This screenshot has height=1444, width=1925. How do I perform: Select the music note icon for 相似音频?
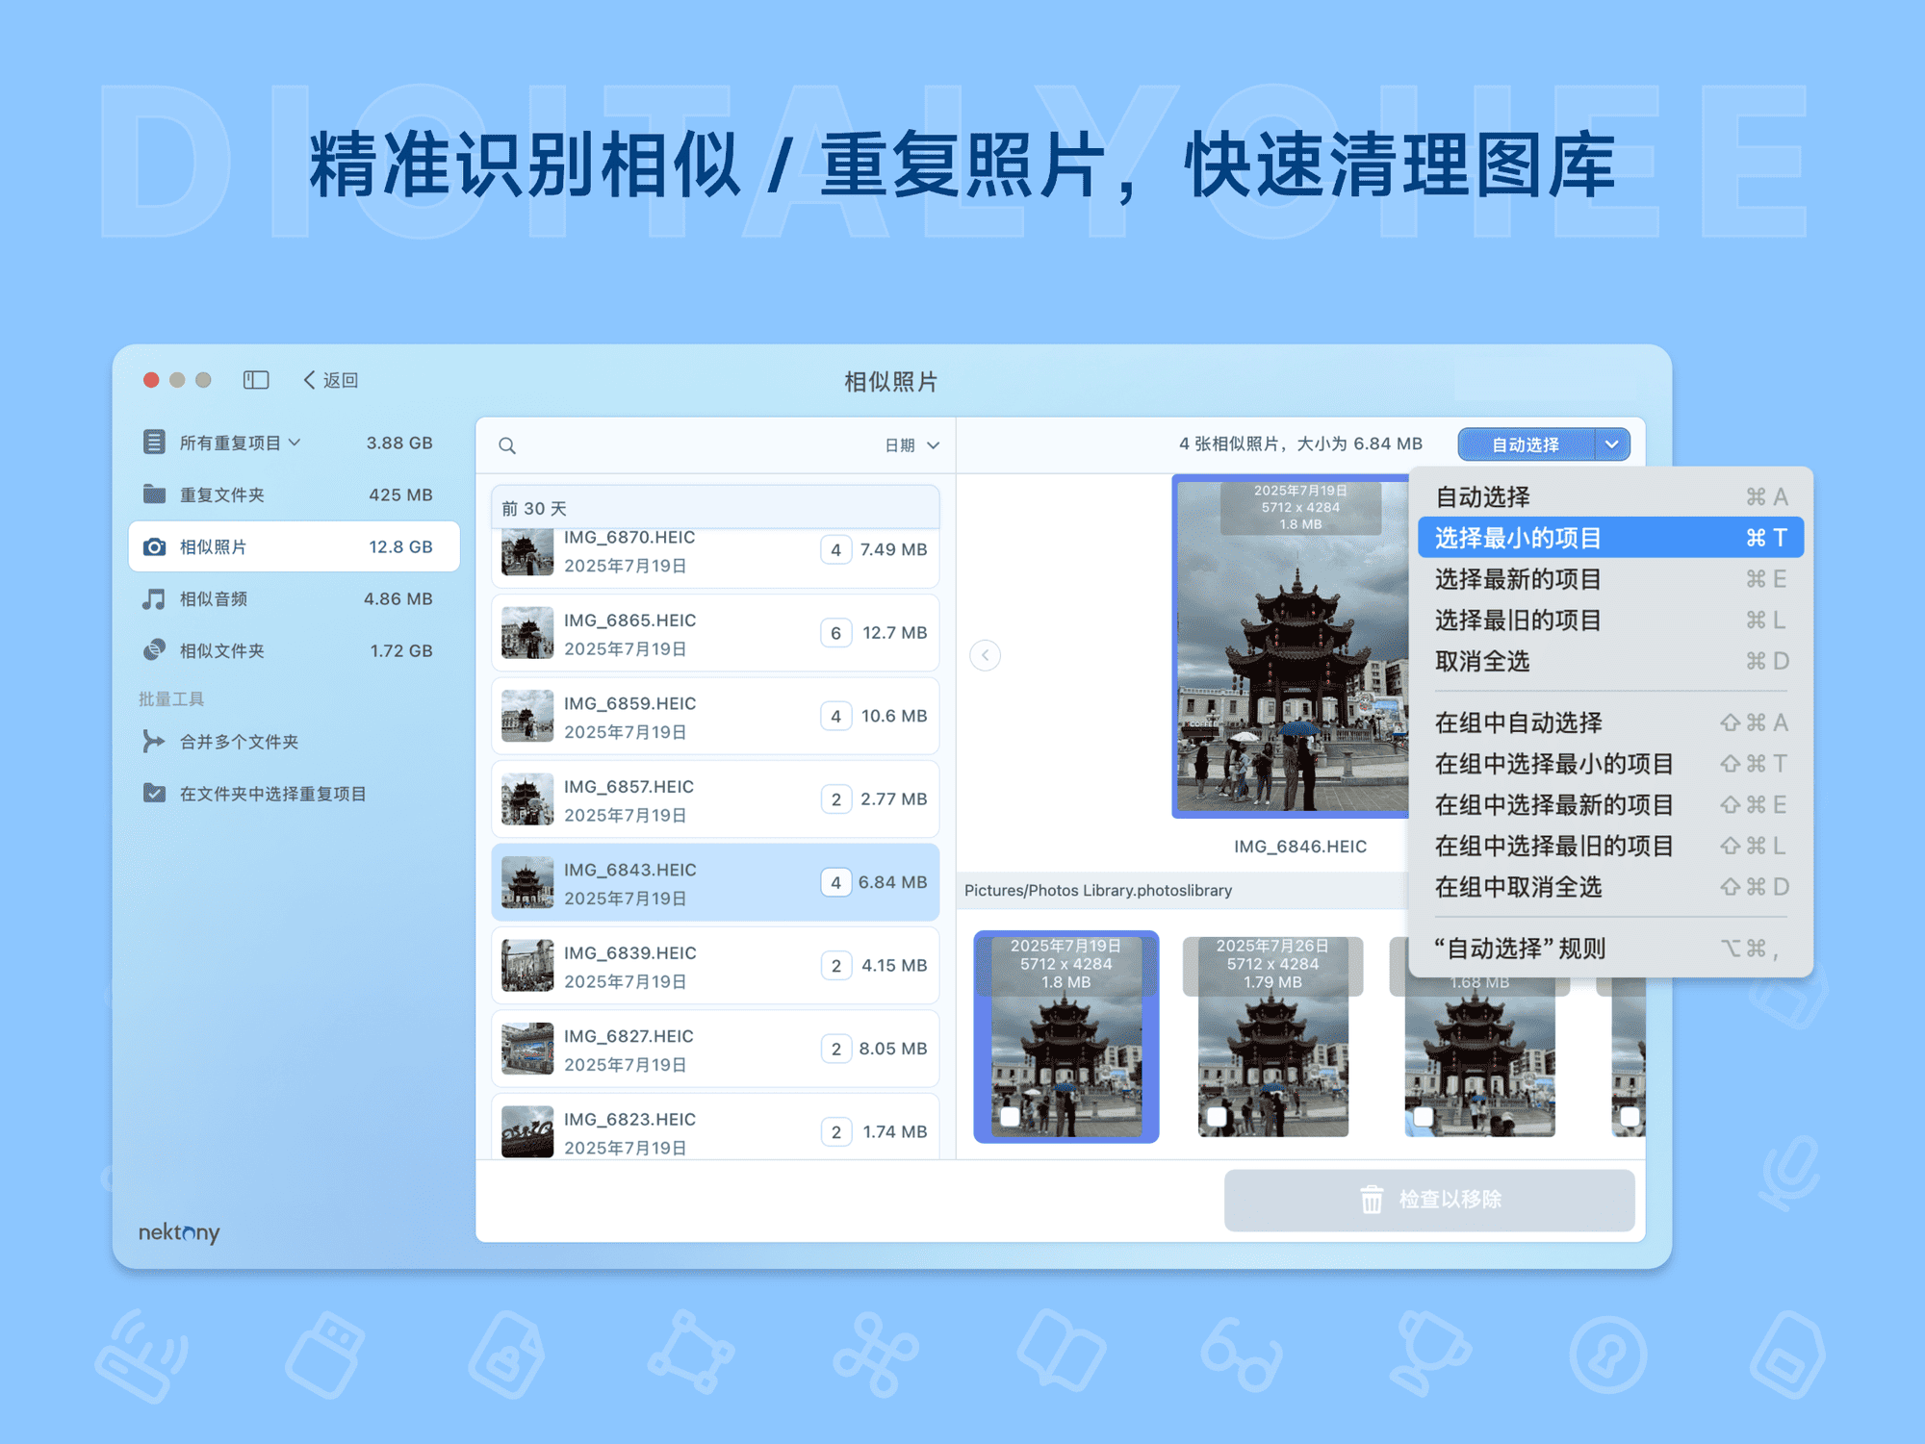coord(154,598)
